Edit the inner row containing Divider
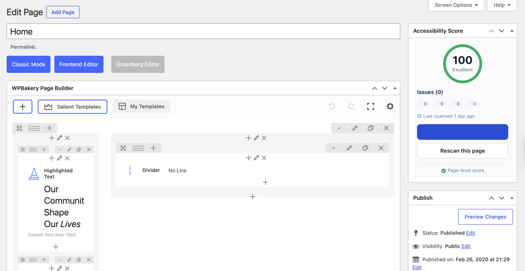525x271 pixels. click(x=349, y=148)
